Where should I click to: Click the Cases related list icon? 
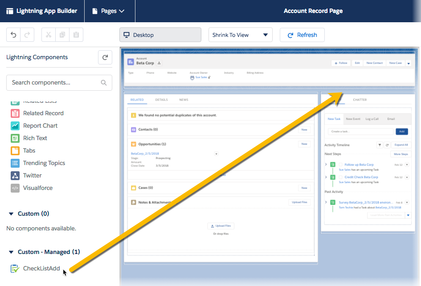pos(134,188)
